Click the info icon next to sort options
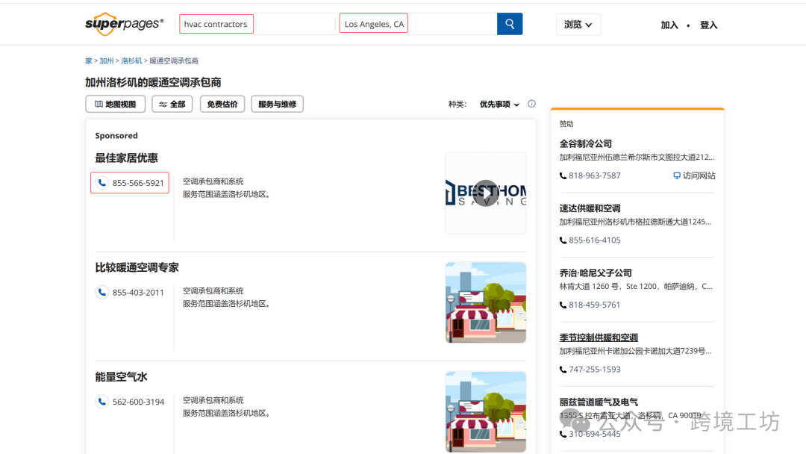 pyautogui.click(x=531, y=104)
